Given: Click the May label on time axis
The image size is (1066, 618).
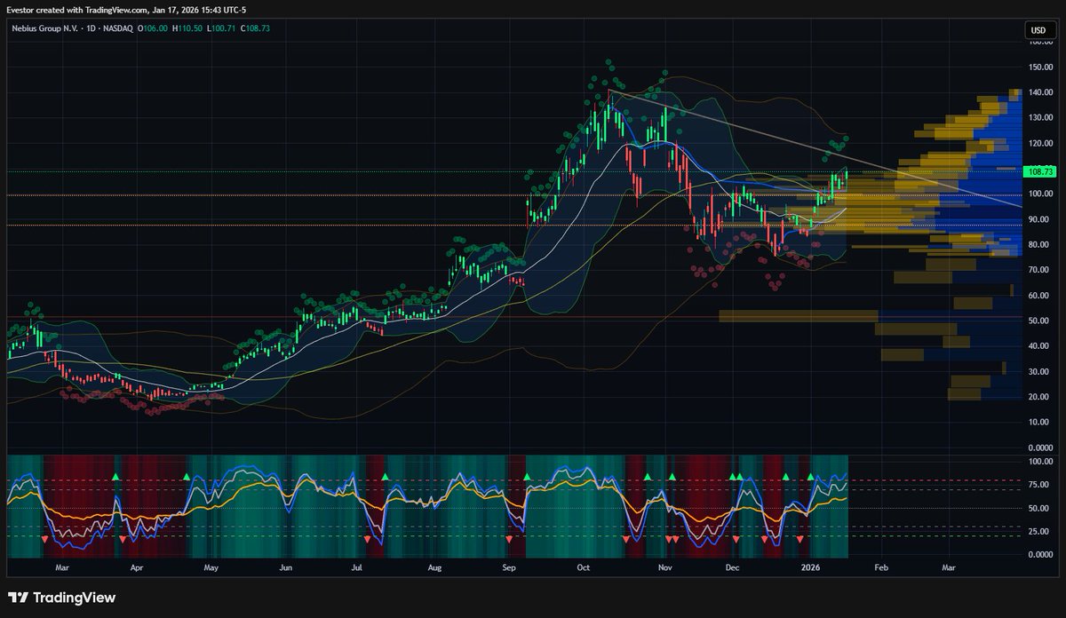Looking at the screenshot, I should (211, 566).
